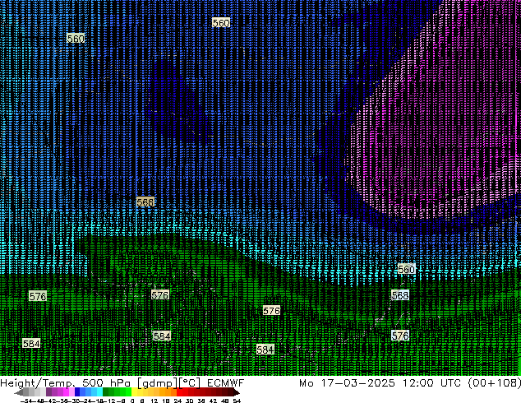Viewport: 521px width, 403px height.
Task: Click the gray left arrow end of legend
Action: (19, 392)
